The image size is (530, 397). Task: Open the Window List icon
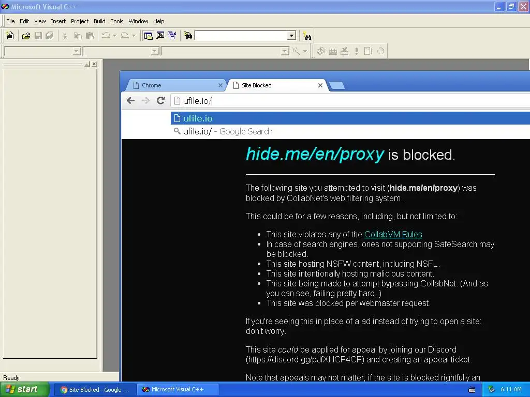(172, 36)
